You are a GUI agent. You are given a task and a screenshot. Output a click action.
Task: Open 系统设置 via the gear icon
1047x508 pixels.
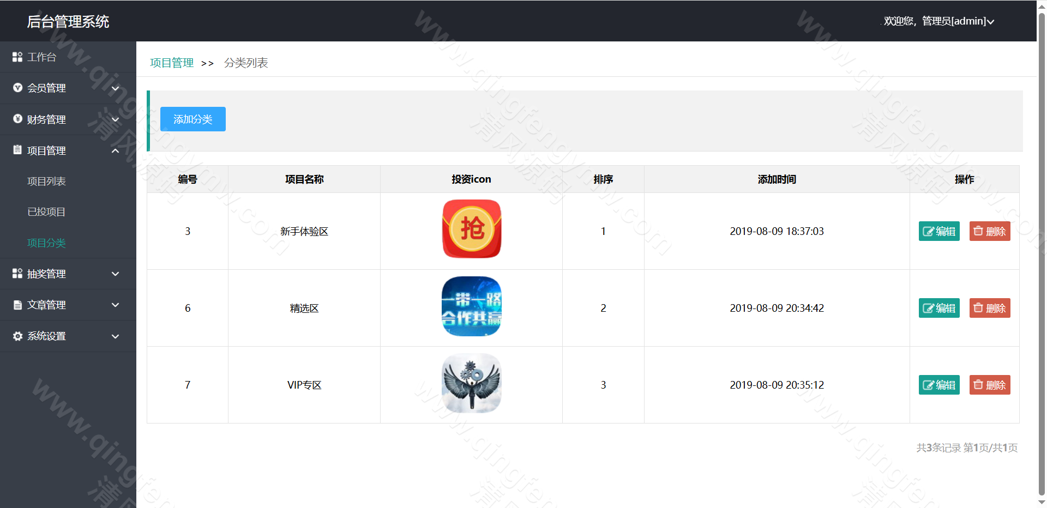coord(16,336)
